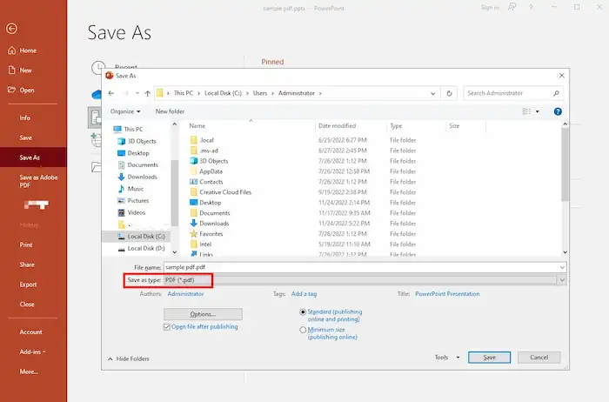The width and height of the screenshot is (609, 402).
Task: Click the Open folder icon in sidebar
Action: point(12,90)
